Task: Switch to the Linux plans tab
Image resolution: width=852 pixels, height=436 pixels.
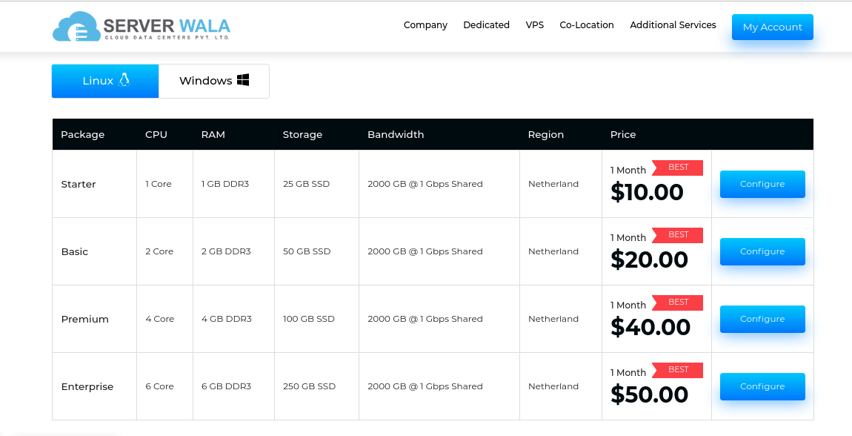Action: [x=105, y=81]
